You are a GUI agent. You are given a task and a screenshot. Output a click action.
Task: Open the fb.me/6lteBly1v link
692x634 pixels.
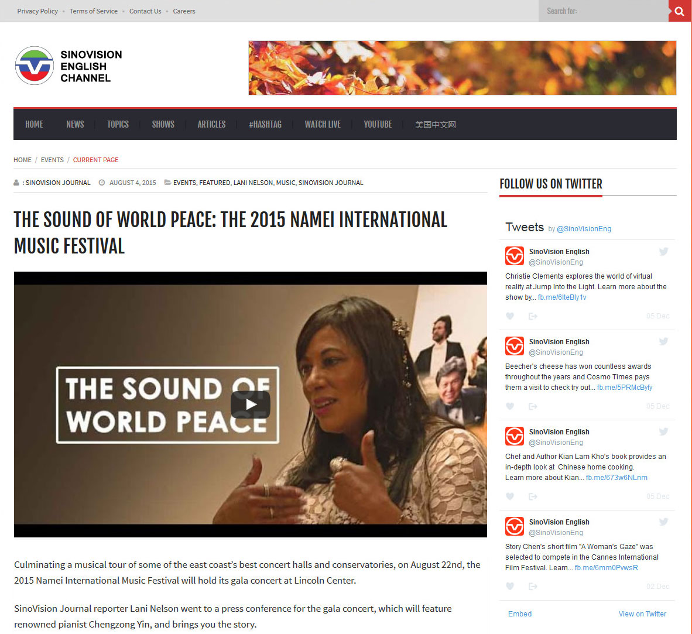click(x=562, y=297)
